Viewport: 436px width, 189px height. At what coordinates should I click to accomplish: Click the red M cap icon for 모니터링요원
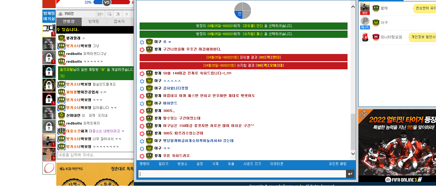tap(376, 37)
